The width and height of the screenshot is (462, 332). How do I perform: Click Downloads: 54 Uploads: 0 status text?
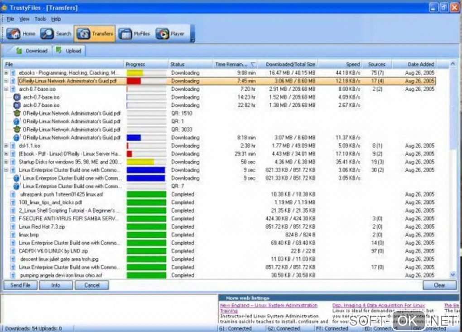(x=34, y=328)
